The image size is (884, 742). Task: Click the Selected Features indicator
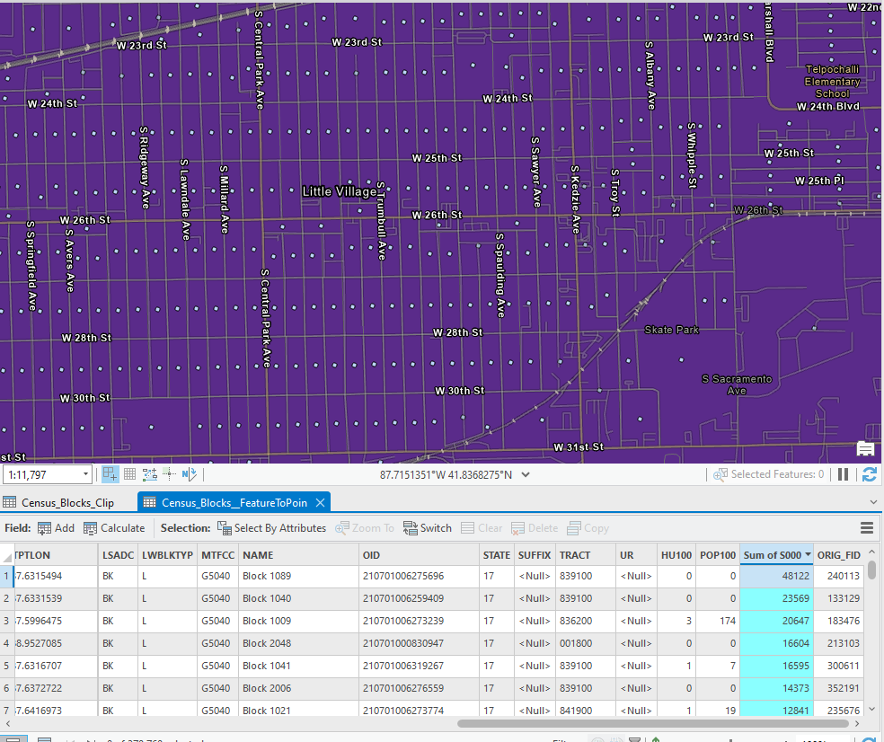click(x=774, y=474)
